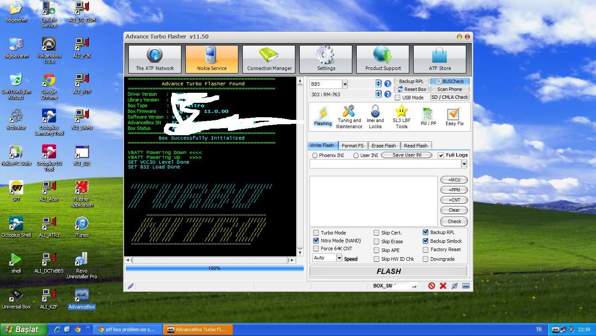Click the red stop icon in status bar
The width and height of the screenshot is (596, 336).
pos(432,286)
